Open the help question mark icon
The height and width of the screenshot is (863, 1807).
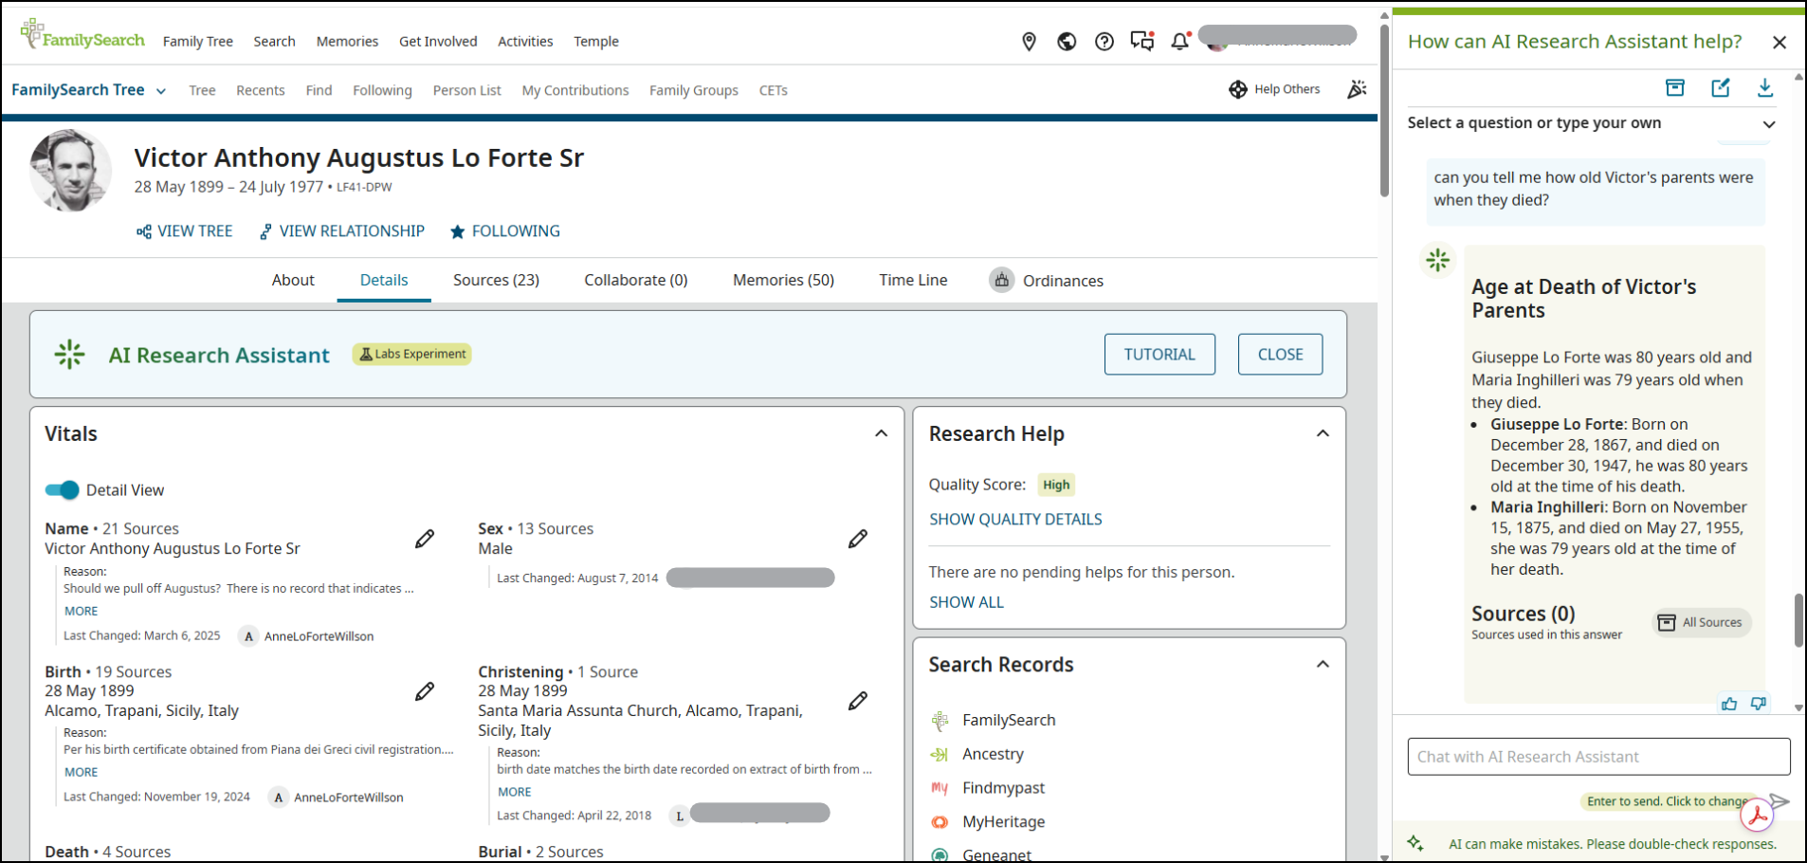tap(1104, 42)
